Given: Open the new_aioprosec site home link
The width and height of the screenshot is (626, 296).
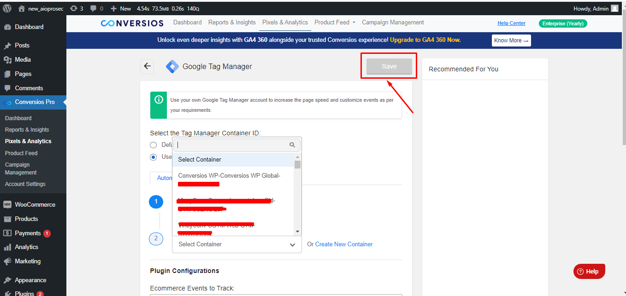Looking at the screenshot, I should pyautogui.click(x=41, y=9).
